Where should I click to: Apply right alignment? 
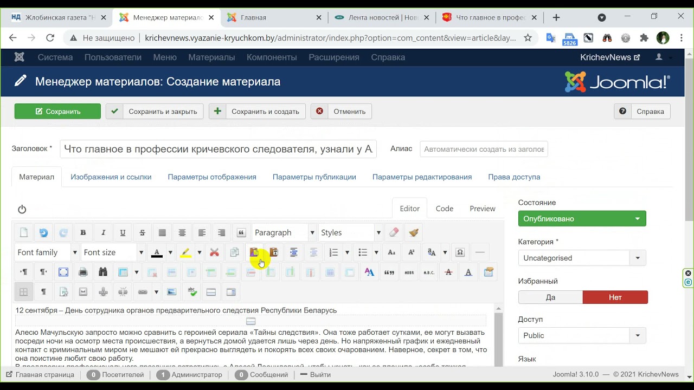pos(222,232)
